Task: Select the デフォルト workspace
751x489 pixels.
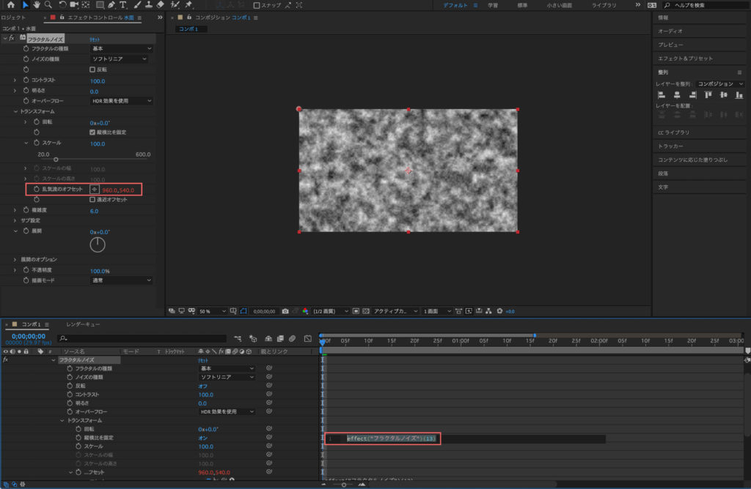Action: [x=455, y=5]
